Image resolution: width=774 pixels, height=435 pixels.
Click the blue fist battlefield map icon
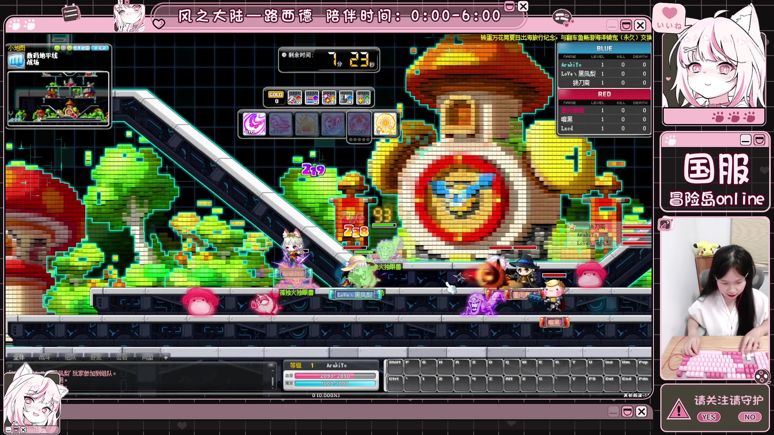(16, 60)
